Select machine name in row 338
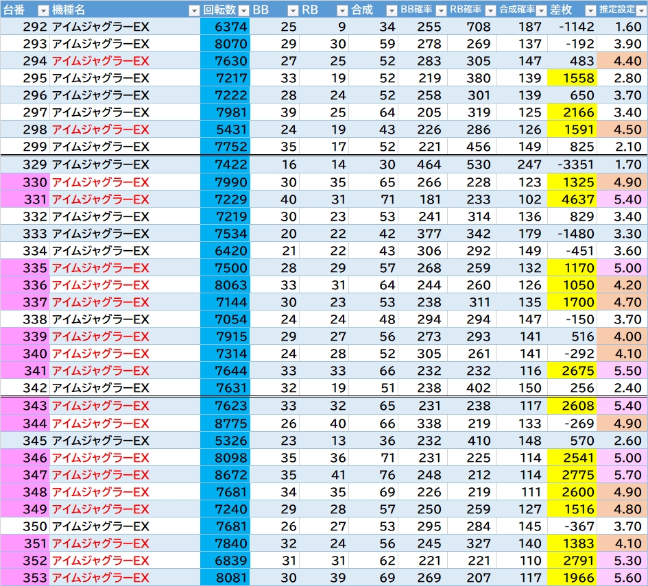The height and width of the screenshot is (586, 648). (125, 319)
